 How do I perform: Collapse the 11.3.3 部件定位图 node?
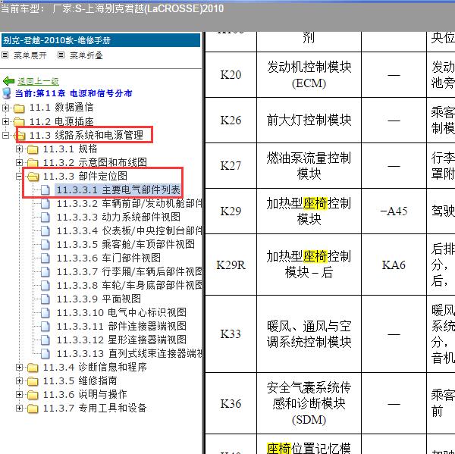19,176
